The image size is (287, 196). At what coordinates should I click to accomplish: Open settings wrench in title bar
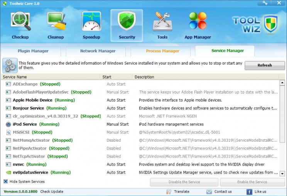click(x=265, y=3)
